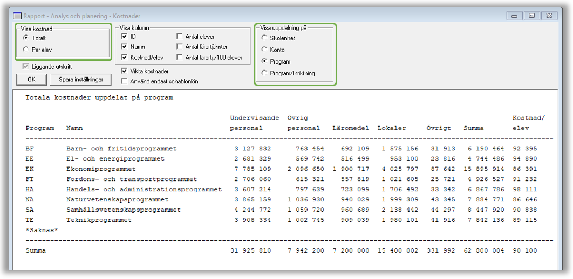This screenshot has height=279, width=573.
Task: Click the Övrigt column header
Action: (x=439, y=128)
